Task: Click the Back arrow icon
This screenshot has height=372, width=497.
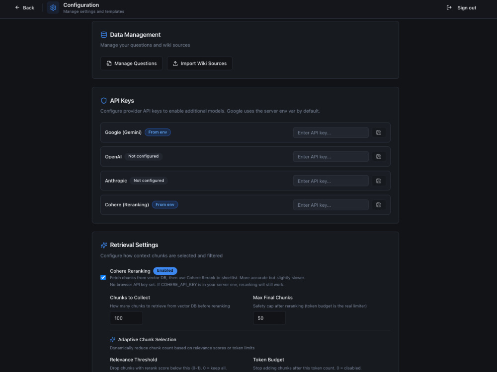Action: point(17,7)
